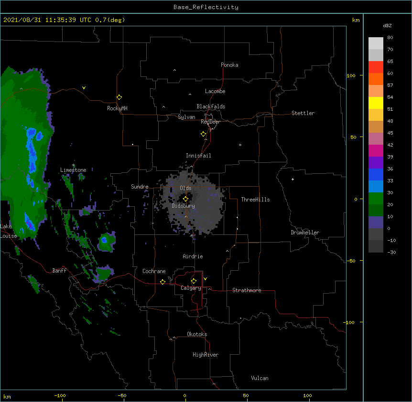Click the green 30 dBZ legend swatch

(x=376, y=199)
